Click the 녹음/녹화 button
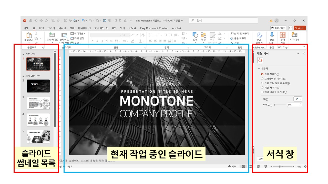The height and width of the screenshot is (184, 328). 279,28
